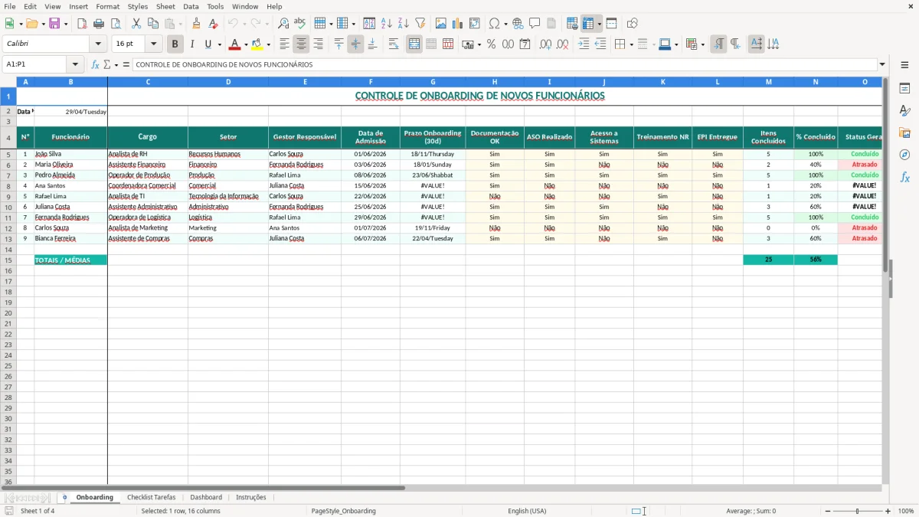
Task: Click the Insert Chart icon
Action: coord(458,24)
